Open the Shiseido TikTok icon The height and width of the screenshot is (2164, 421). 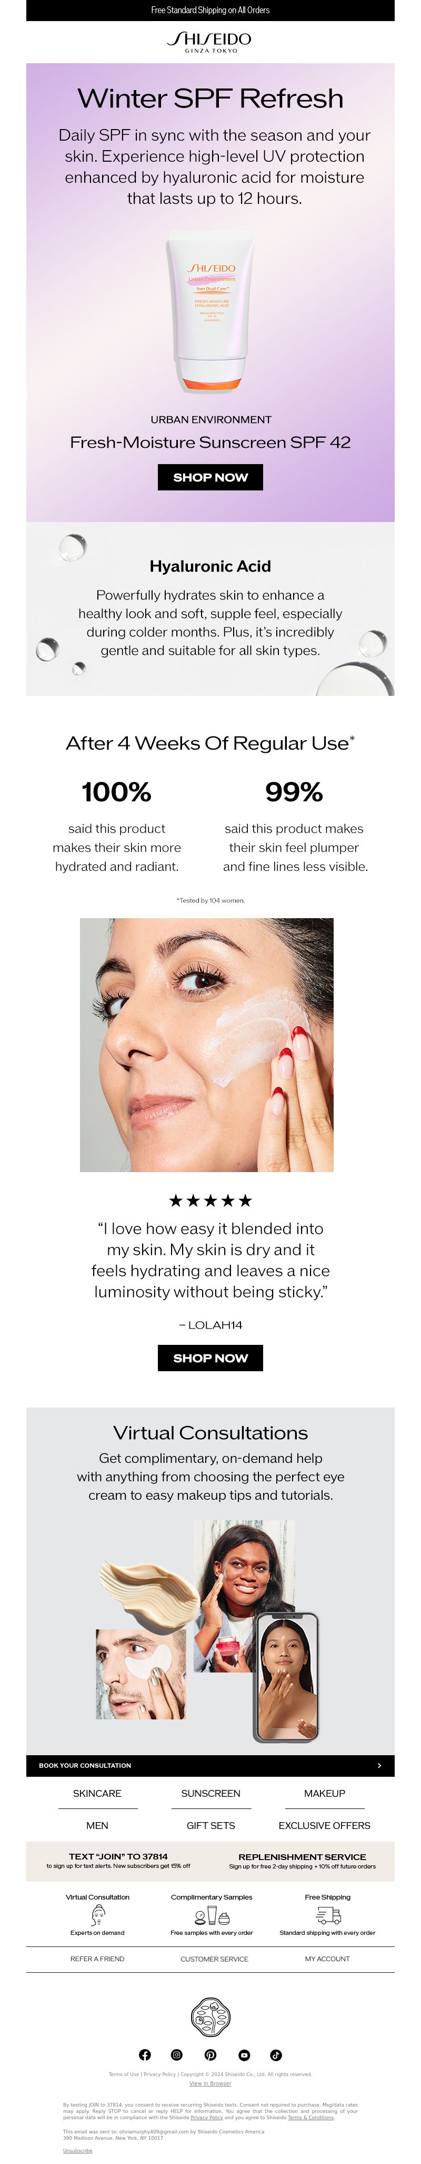coord(276,2055)
